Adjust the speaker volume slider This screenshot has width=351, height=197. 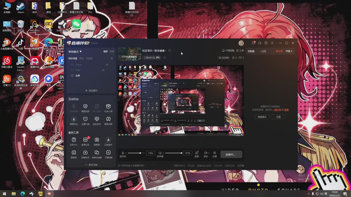[x=173, y=153]
